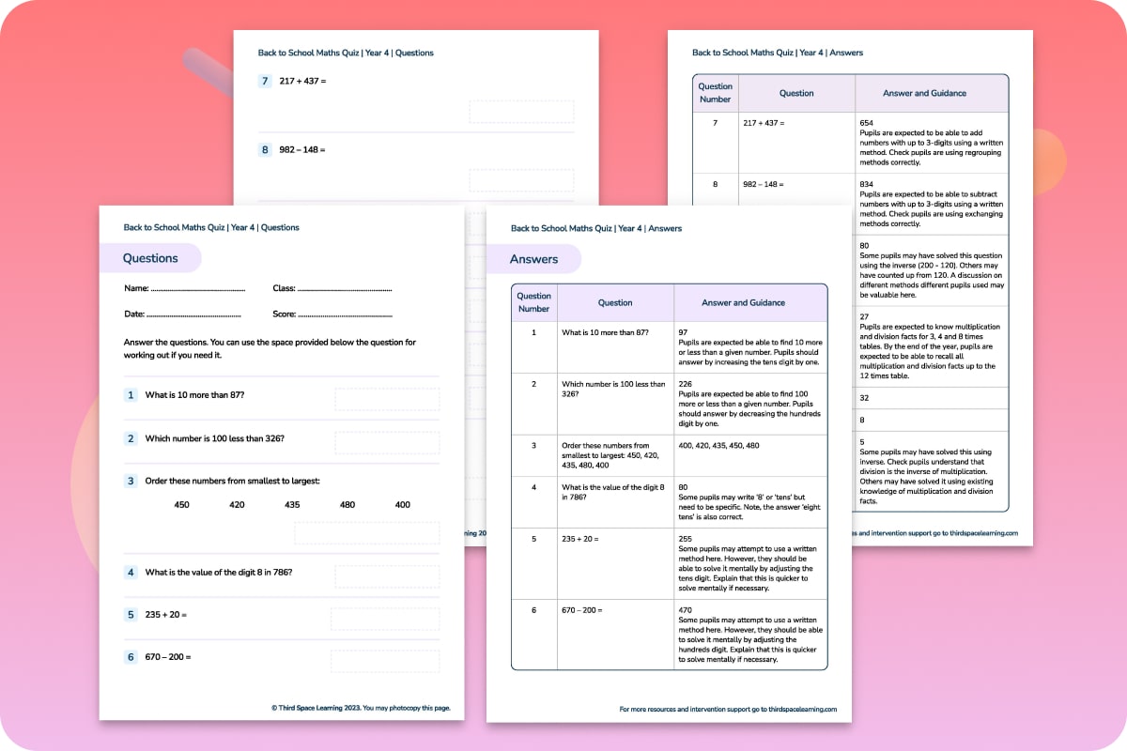
Task: Select the number badge for question 3
Action: (131, 482)
